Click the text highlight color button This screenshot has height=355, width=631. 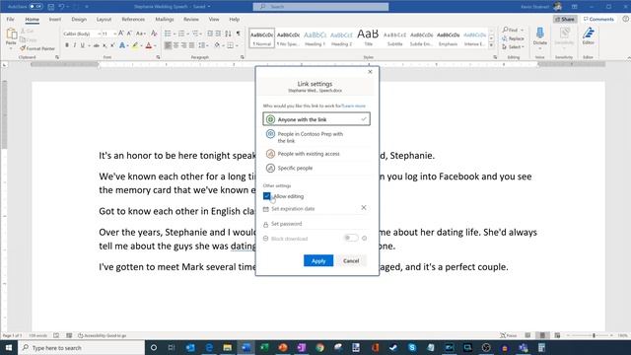pyautogui.click(x=135, y=45)
